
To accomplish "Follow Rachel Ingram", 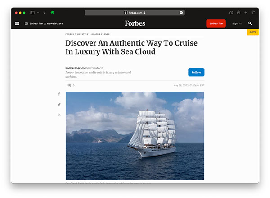I will (x=196, y=72).
